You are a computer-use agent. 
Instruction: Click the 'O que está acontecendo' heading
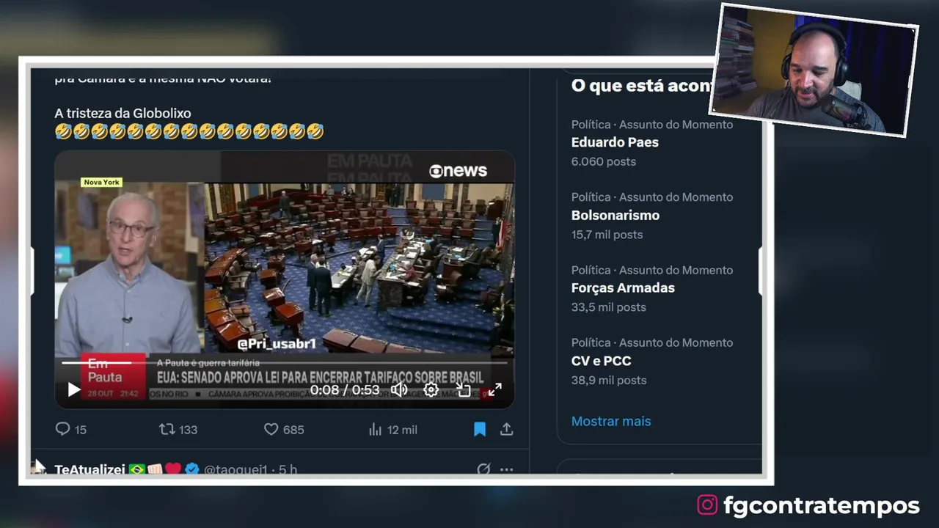pyautogui.click(x=643, y=86)
